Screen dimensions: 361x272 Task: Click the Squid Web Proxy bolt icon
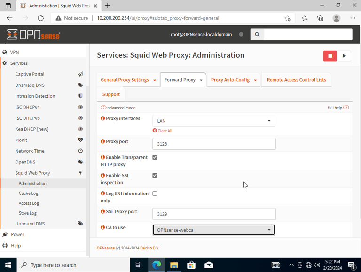80,173
